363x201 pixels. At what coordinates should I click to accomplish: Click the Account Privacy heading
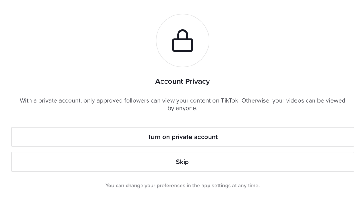click(182, 81)
